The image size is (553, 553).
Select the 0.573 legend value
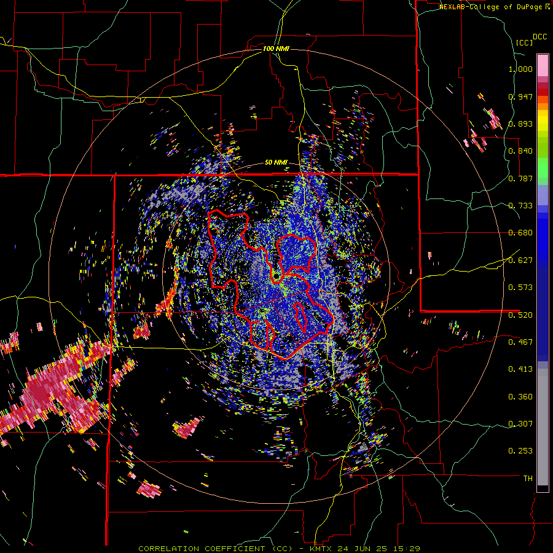[520, 288]
